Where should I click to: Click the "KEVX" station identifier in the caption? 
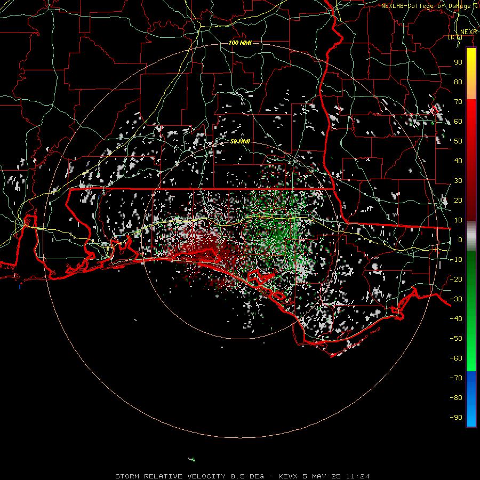click(x=288, y=476)
